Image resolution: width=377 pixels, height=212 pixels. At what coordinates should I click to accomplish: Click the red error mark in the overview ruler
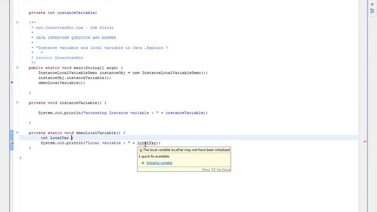(365, 142)
